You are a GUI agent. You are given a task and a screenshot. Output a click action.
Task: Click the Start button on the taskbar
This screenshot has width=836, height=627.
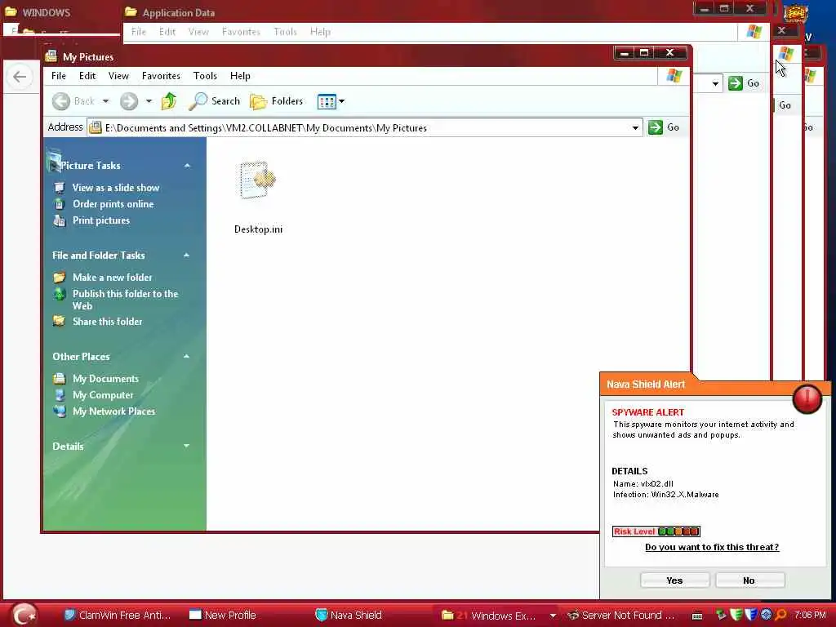tap(24, 615)
